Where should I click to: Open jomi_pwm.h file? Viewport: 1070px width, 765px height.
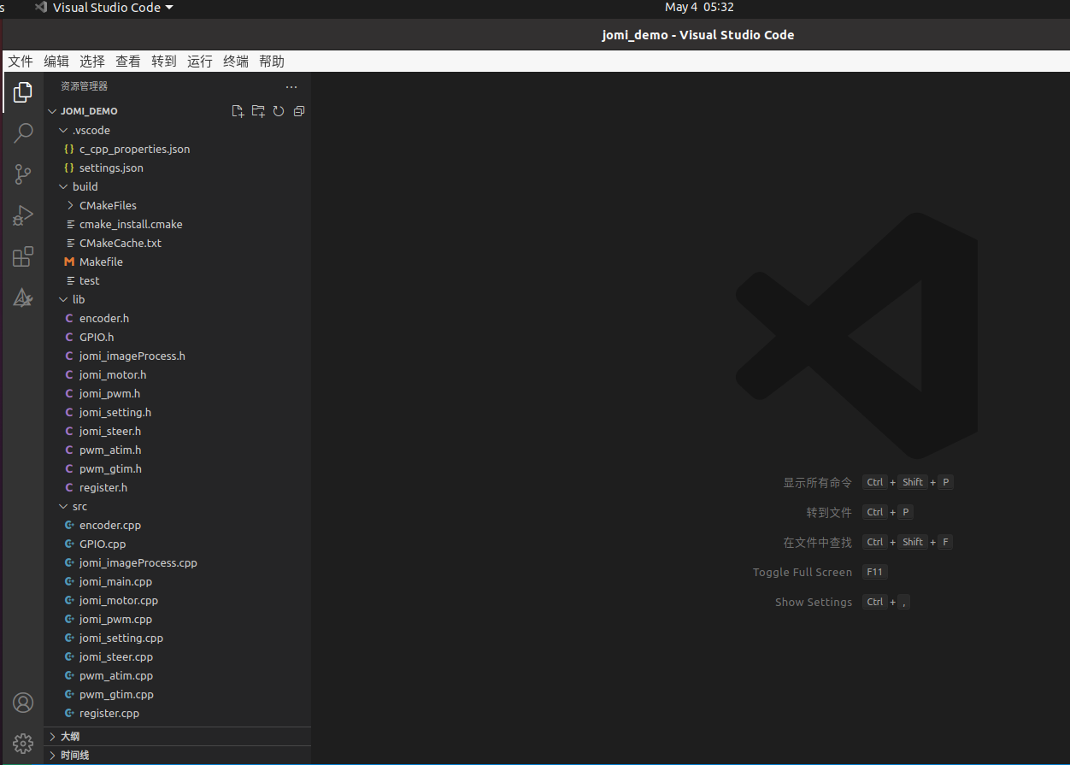[177, 393]
